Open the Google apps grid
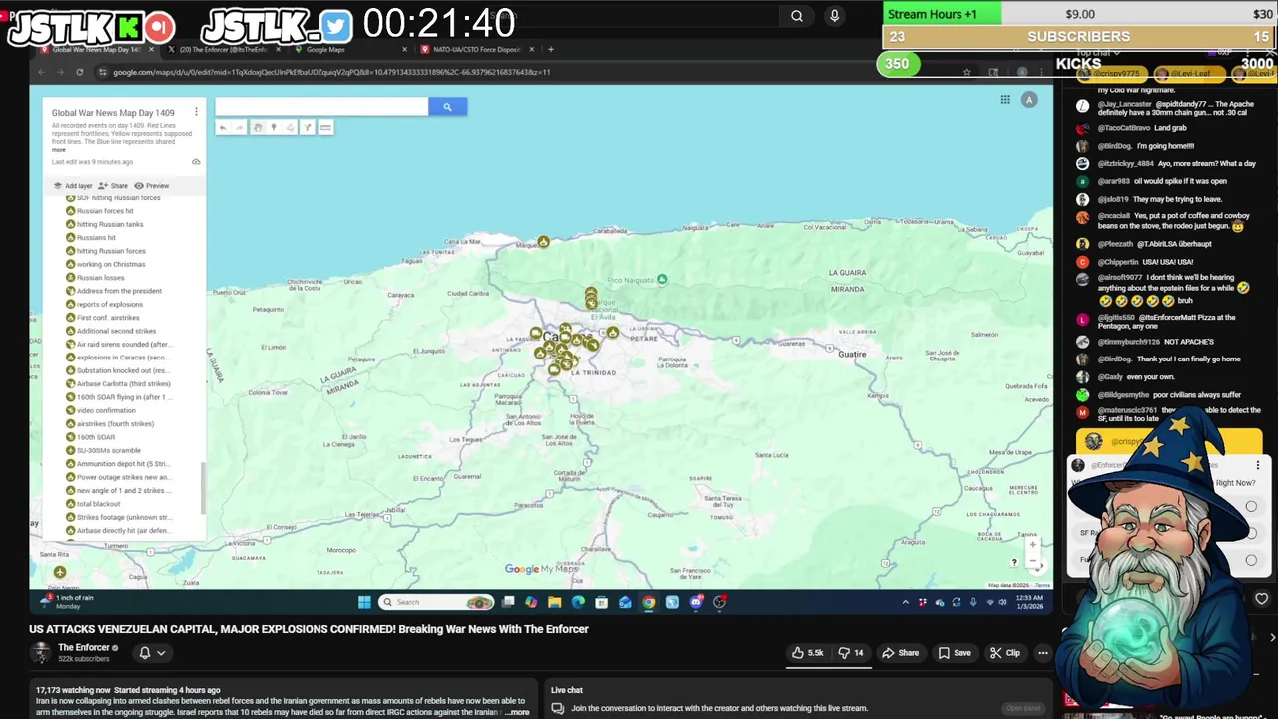The image size is (1278, 719). pyautogui.click(x=1005, y=99)
